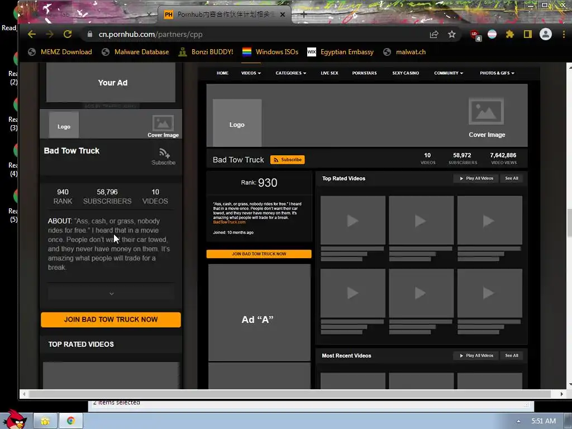The image size is (572, 429).
Task: Open the malwat.ch bookmark
Action: click(404, 52)
